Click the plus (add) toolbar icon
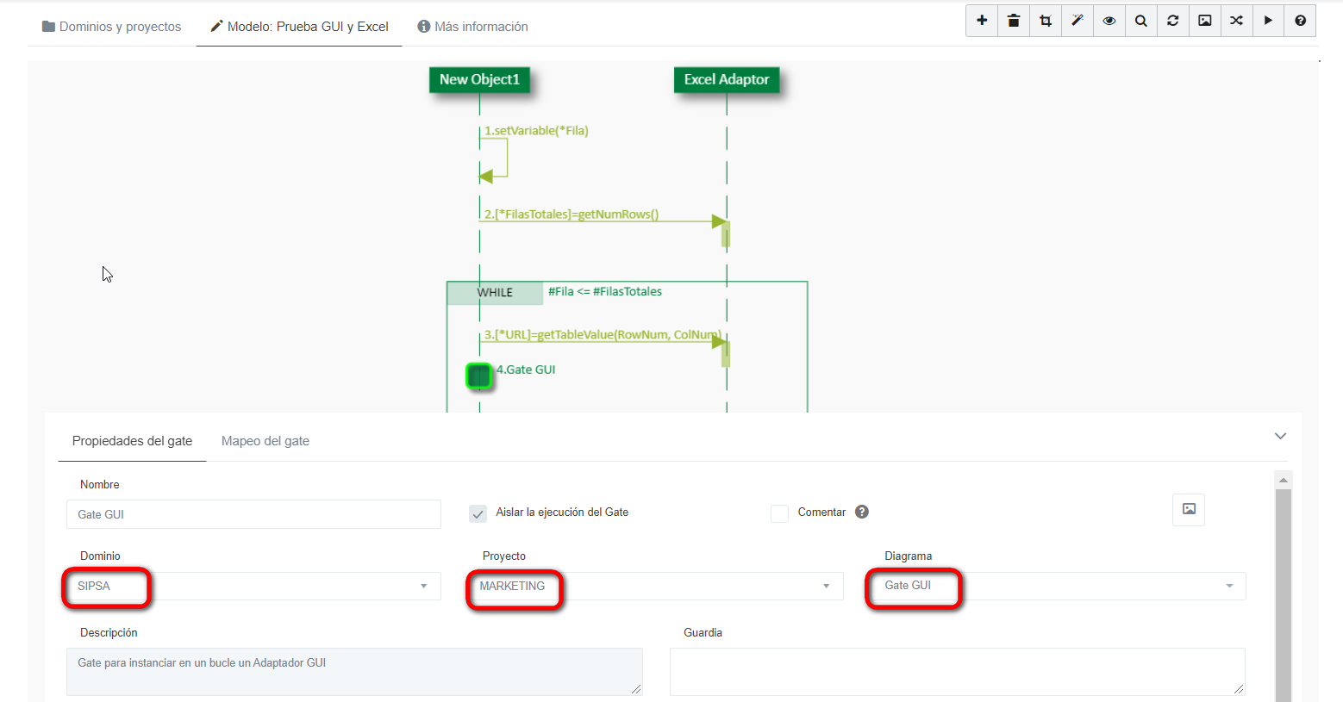 point(982,21)
